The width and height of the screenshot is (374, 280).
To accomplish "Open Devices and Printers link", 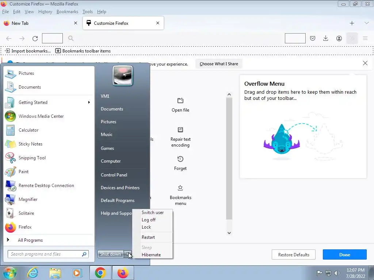I will [x=120, y=188].
